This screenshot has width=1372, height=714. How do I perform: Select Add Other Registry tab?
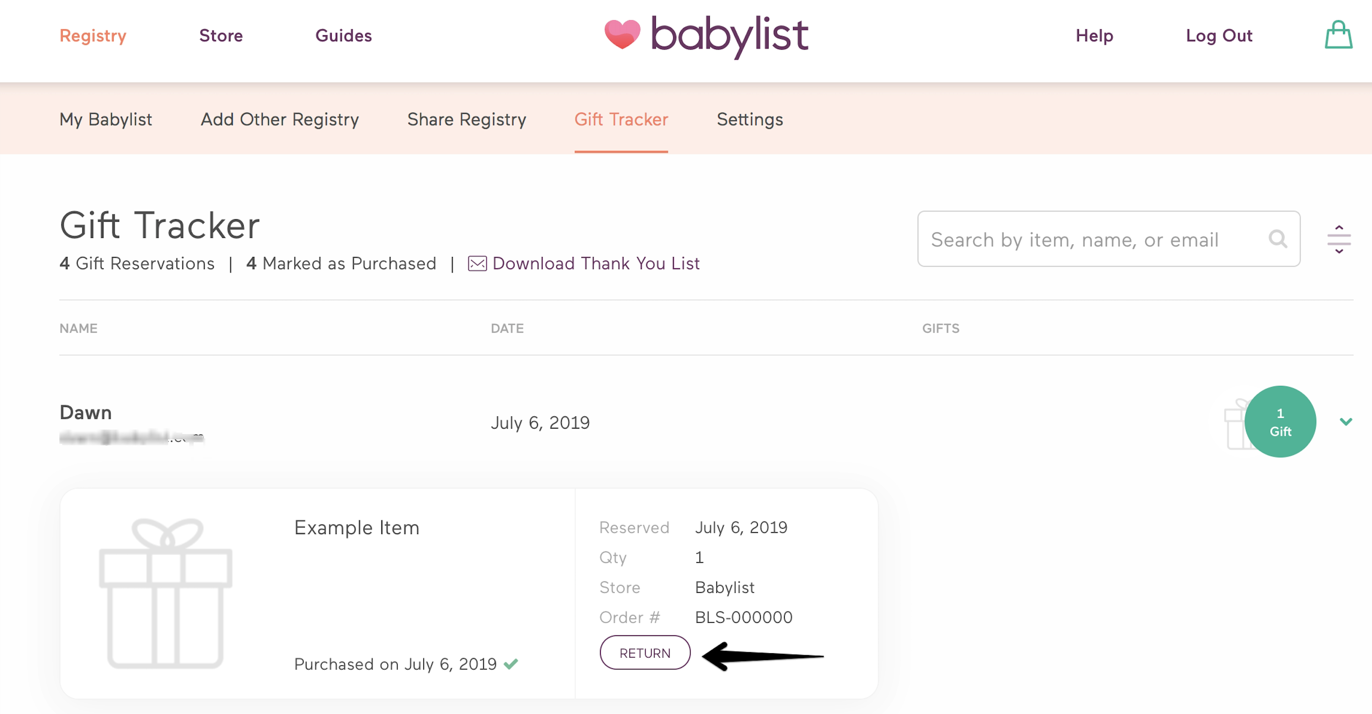pos(279,119)
